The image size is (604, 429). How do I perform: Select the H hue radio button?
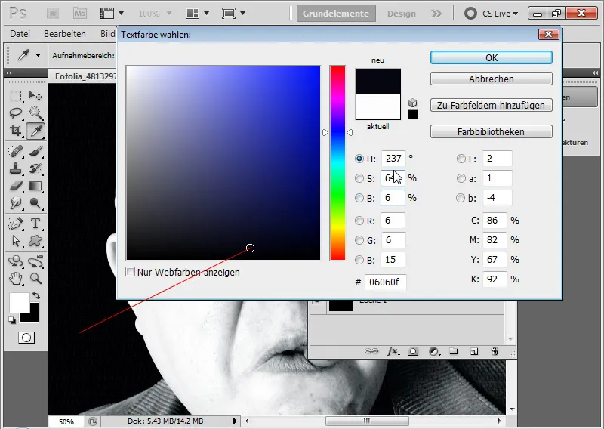pyautogui.click(x=359, y=159)
